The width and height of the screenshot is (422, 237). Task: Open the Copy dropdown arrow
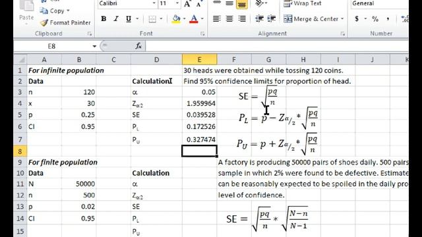click(x=68, y=11)
